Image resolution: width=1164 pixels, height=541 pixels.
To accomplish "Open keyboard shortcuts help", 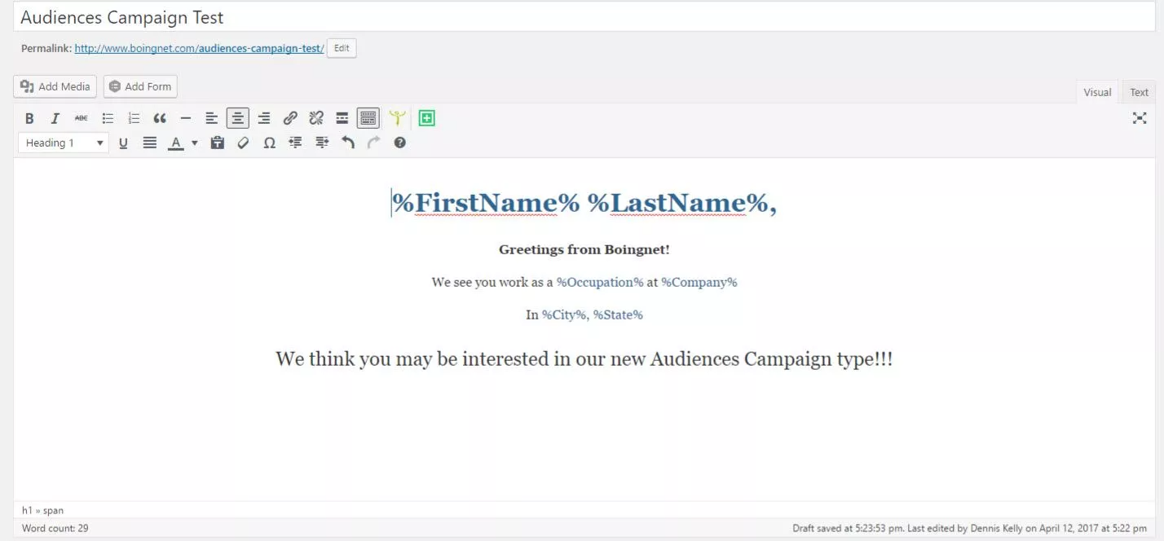I will (399, 143).
